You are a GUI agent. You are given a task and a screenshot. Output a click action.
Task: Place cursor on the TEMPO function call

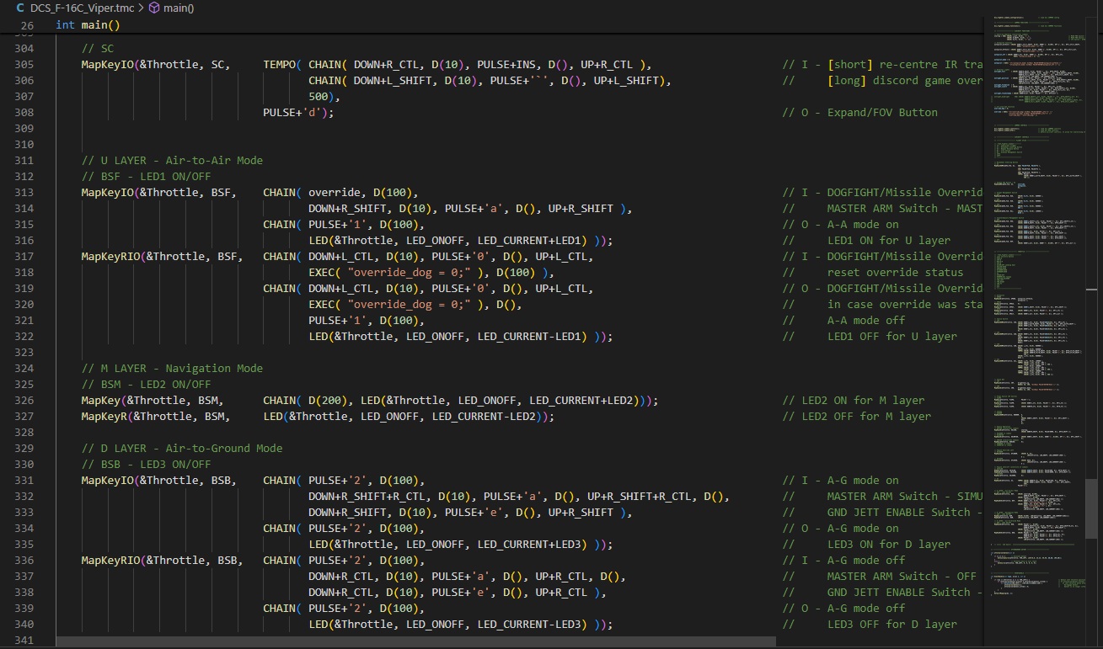[280, 65]
